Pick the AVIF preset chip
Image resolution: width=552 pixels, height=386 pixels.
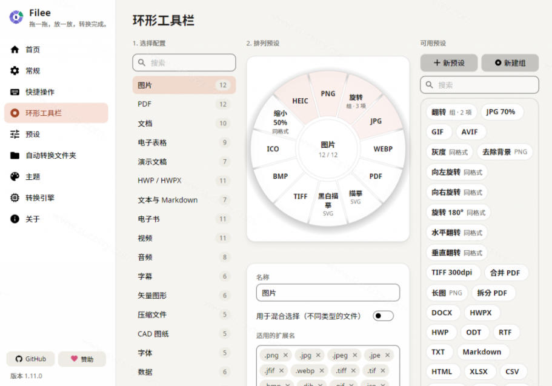tap(470, 131)
